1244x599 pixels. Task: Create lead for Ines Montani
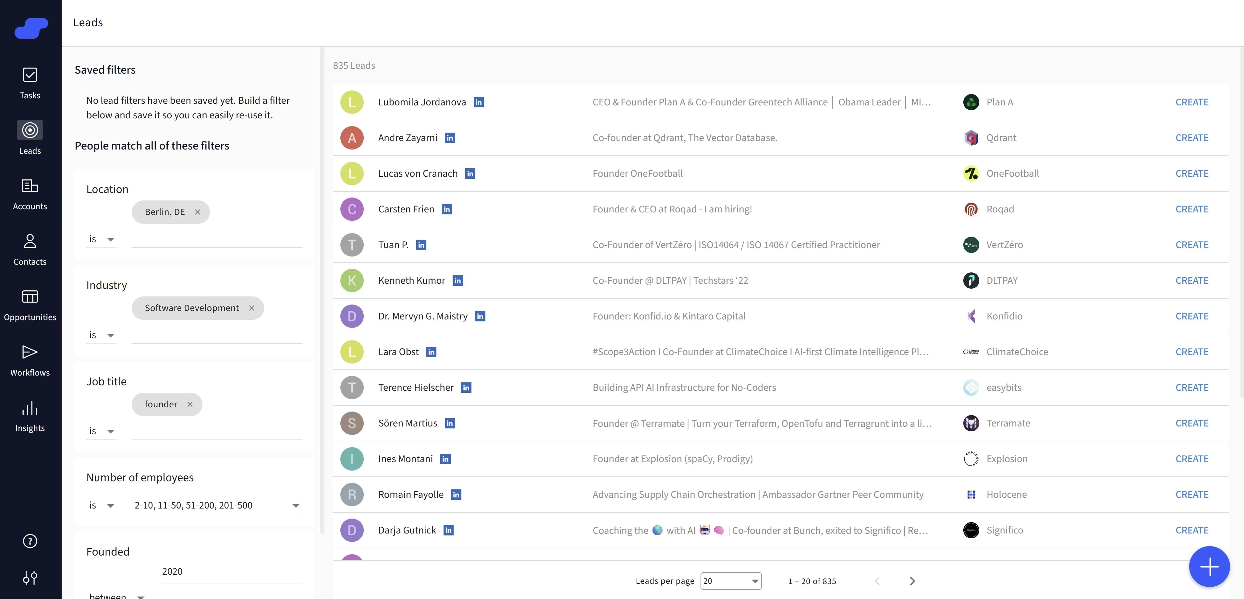1192,459
